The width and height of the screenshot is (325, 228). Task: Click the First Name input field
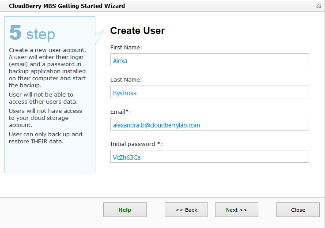click(x=209, y=60)
